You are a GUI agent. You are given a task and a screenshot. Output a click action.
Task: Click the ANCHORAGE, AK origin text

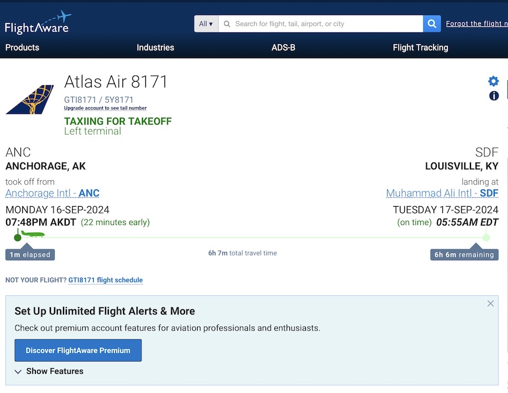[45, 166]
